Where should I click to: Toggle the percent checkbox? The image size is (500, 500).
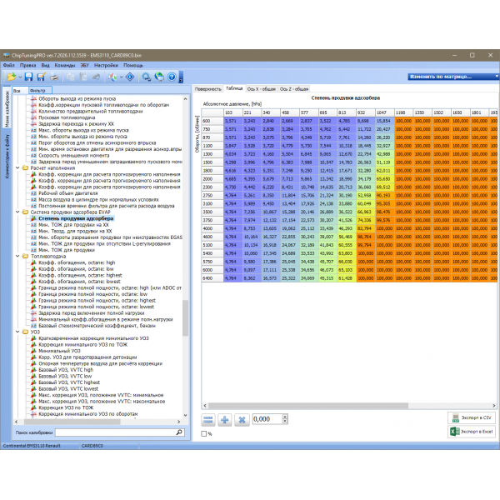[x=203, y=433]
